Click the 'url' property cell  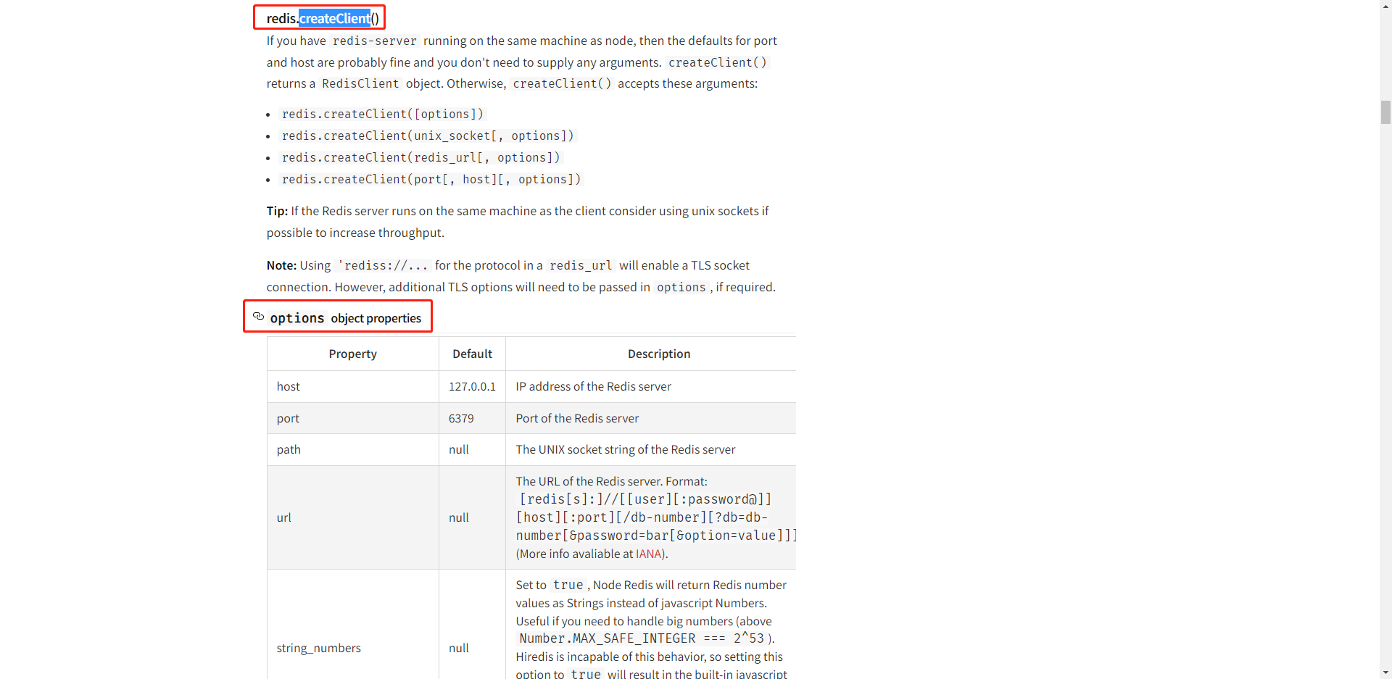point(353,517)
